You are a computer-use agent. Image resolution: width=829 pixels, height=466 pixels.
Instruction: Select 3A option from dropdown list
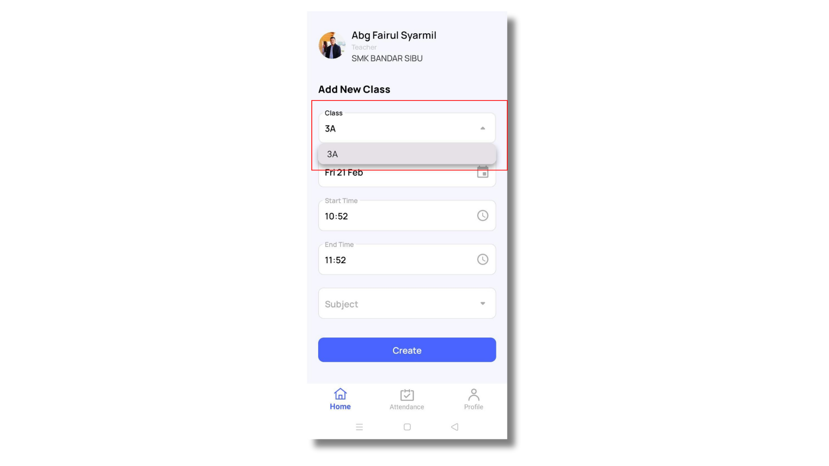407,154
